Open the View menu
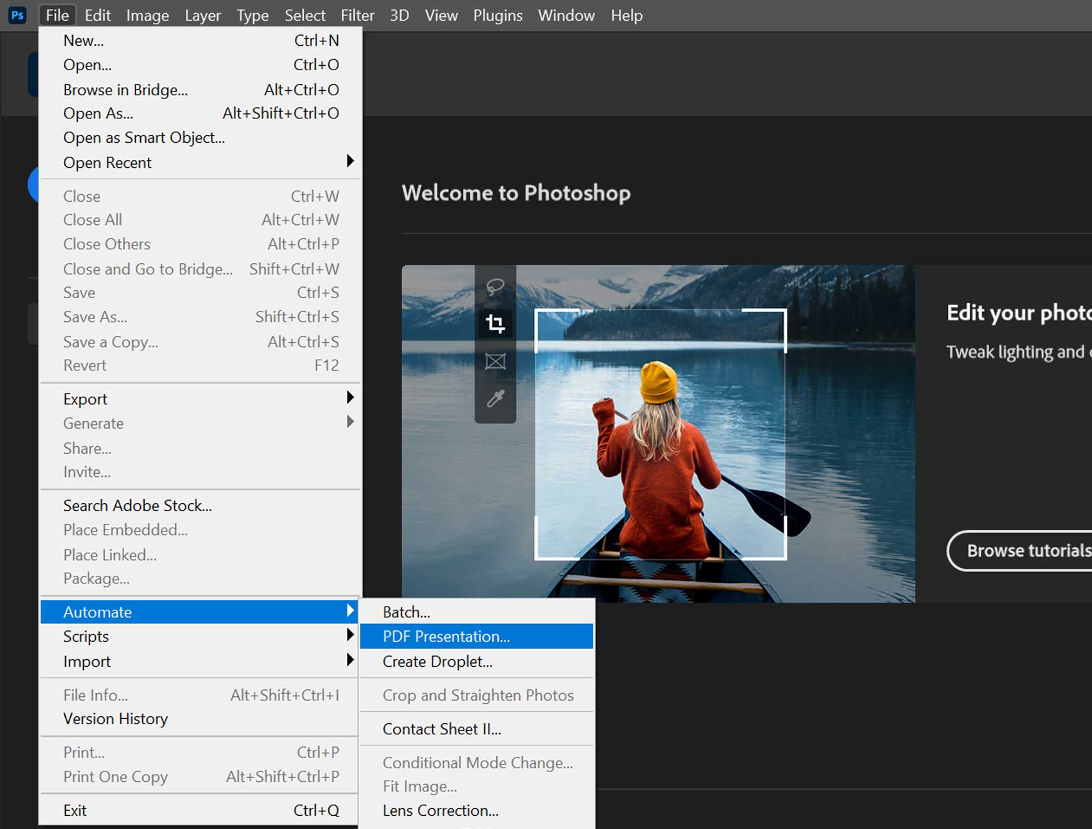1092x829 pixels. [x=441, y=15]
